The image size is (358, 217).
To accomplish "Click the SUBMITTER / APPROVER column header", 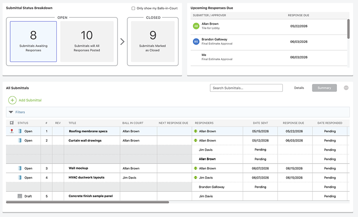I will [209, 15].
